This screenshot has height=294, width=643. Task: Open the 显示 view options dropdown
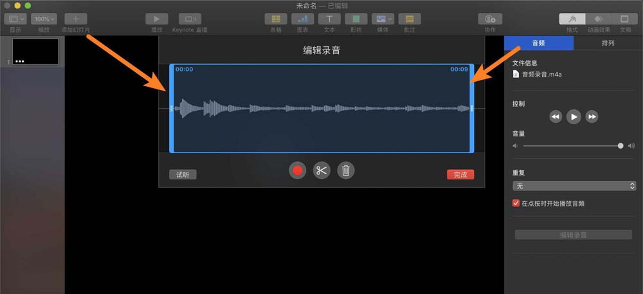(15, 19)
